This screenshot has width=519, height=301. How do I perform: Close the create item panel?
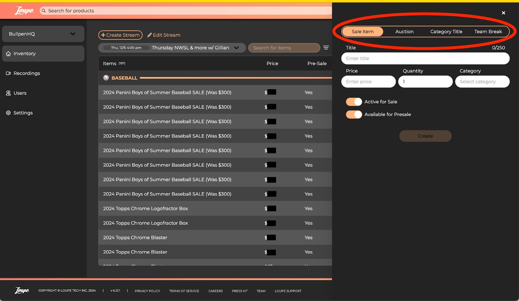click(x=503, y=13)
